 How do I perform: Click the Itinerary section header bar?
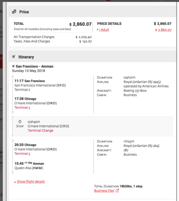click(92, 57)
